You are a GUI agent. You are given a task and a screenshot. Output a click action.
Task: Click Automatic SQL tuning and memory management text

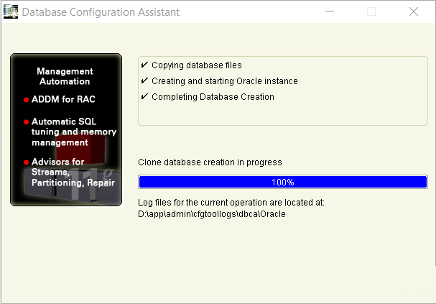pos(73,132)
